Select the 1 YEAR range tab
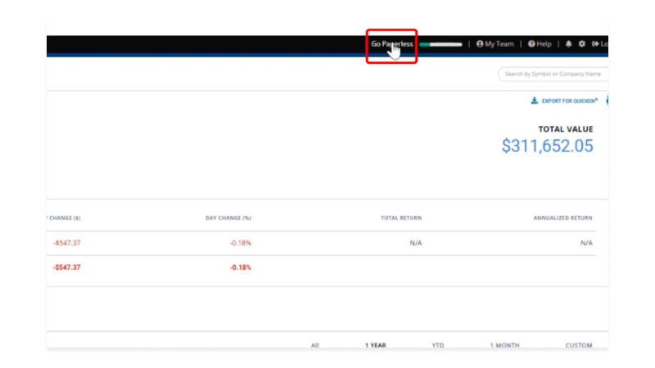This screenshot has width=655, height=368. tap(375, 345)
